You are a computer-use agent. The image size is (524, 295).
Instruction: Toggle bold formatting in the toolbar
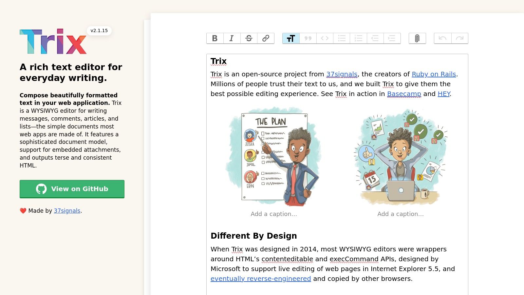pyautogui.click(x=215, y=38)
